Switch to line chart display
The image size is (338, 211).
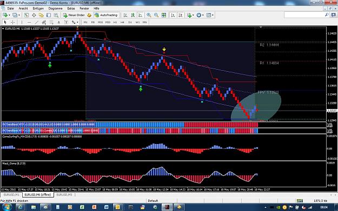[x=140, y=15]
